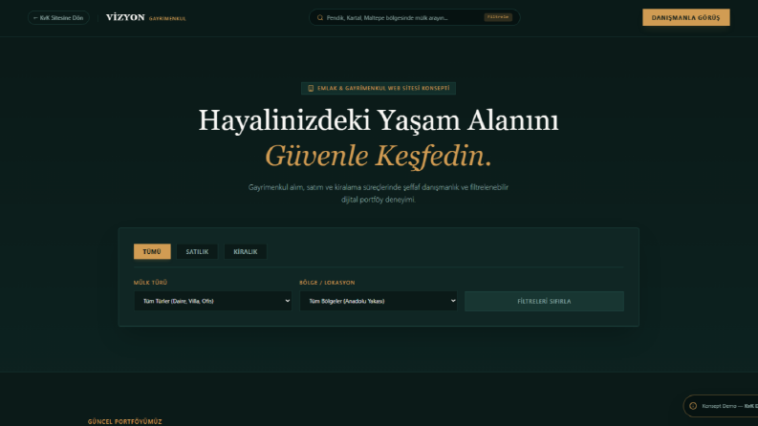
Task: Click the 'MÜLK TÜRÜ' field label
Action: (150, 283)
